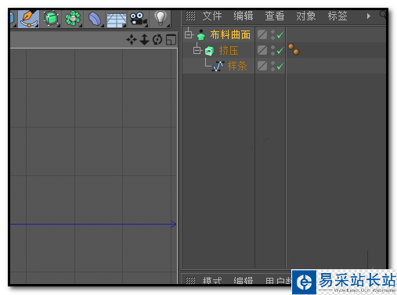Collapse the 挤压 tree node

(x=197, y=50)
